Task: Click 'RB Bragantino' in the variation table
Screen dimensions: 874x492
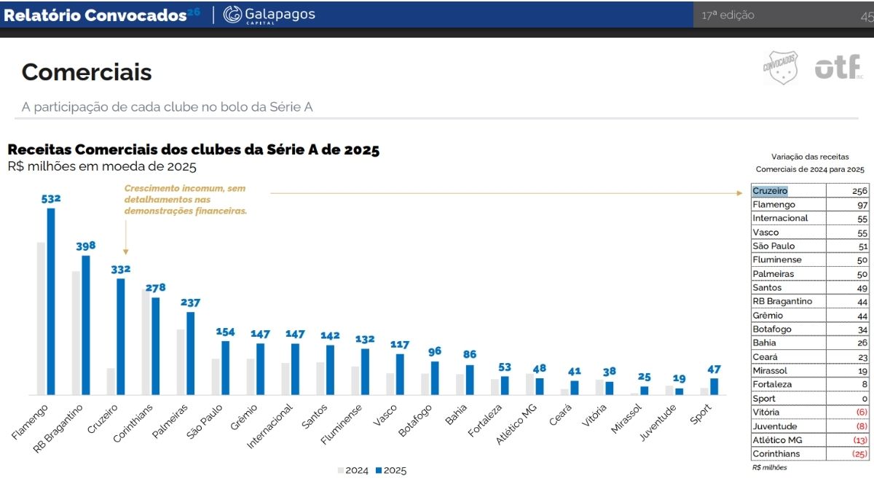Action: (x=782, y=301)
